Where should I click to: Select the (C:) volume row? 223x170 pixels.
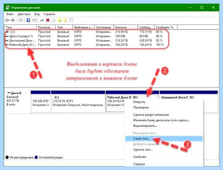(85, 32)
